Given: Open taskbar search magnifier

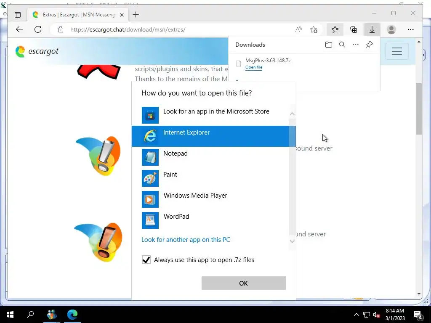Looking at the screenshot, I should point(30,315).
